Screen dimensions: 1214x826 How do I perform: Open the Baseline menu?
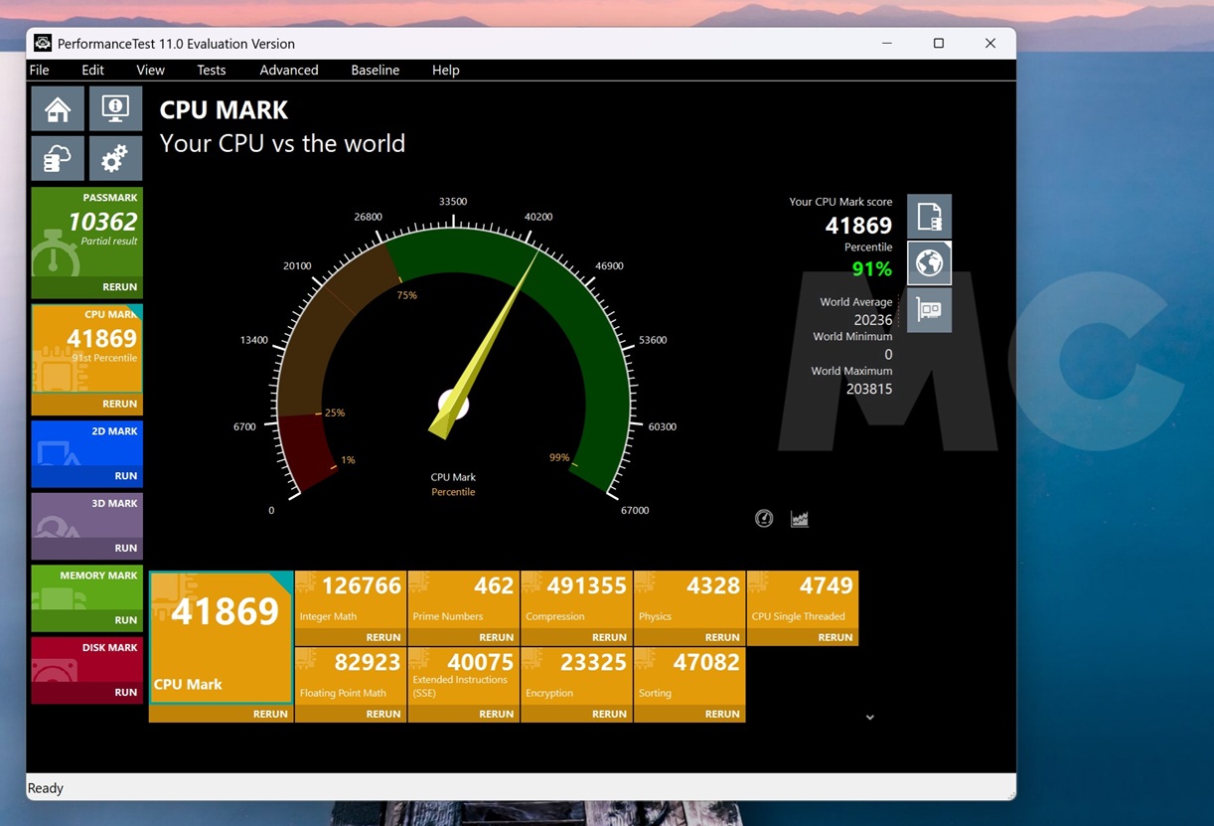[375, 70]
